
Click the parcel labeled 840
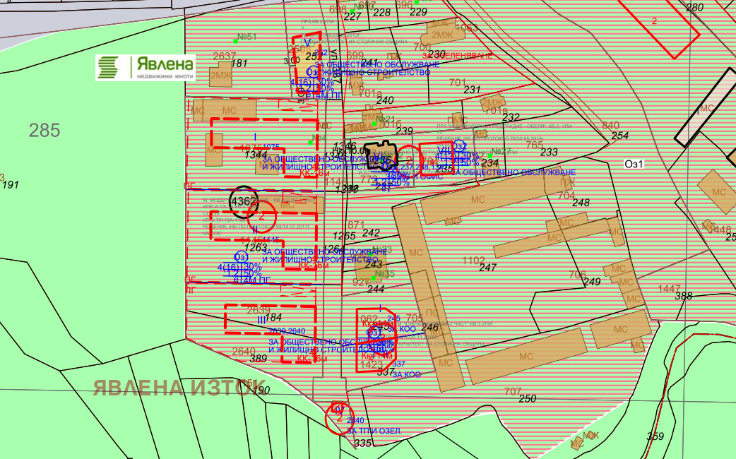pos(610,126)
